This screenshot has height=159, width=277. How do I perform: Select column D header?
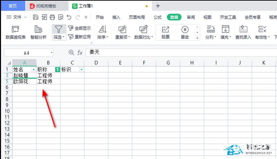[96, 63]
